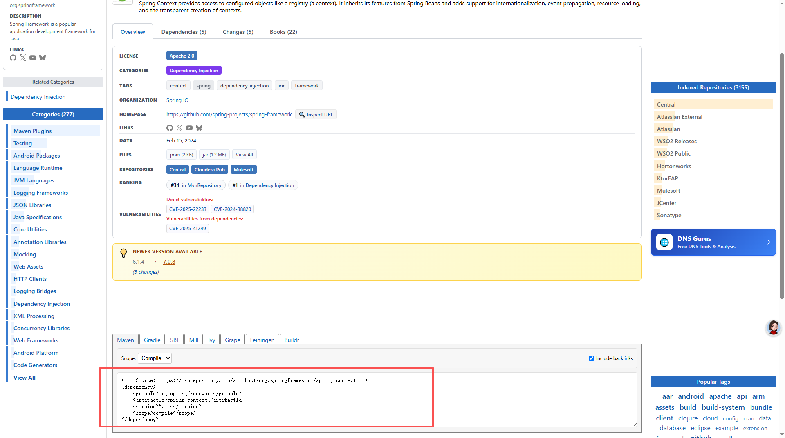Select the Maven build tool tab
Viewport: 785px width, 438px height.
click(126, 340)
